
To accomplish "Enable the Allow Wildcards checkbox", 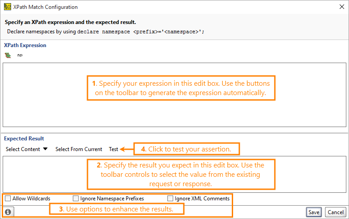I will pos(8,198).
